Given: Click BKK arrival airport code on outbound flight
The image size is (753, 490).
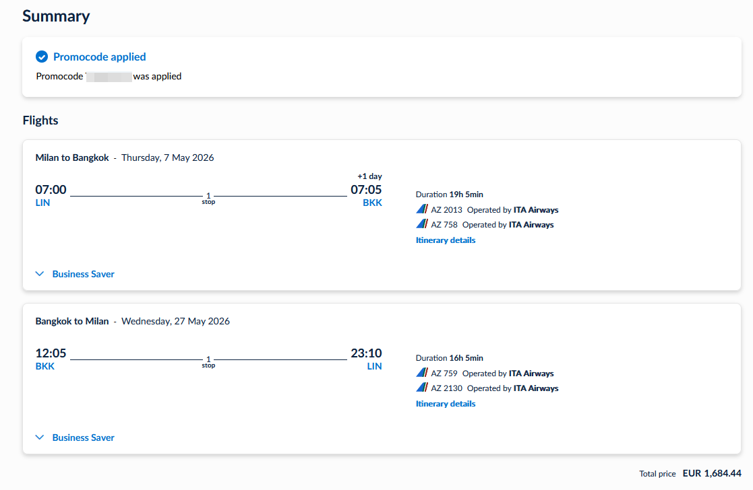Looking at the screenshot, I should (x=372, y=203).
